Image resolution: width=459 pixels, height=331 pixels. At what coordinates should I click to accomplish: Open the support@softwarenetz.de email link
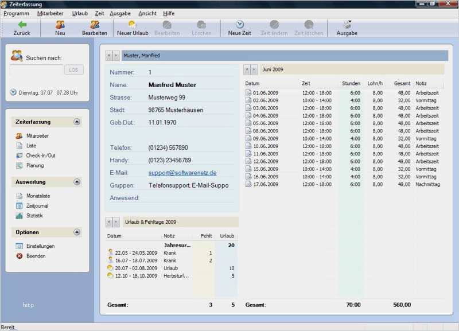pyautogui.click(x=182, y=173)
